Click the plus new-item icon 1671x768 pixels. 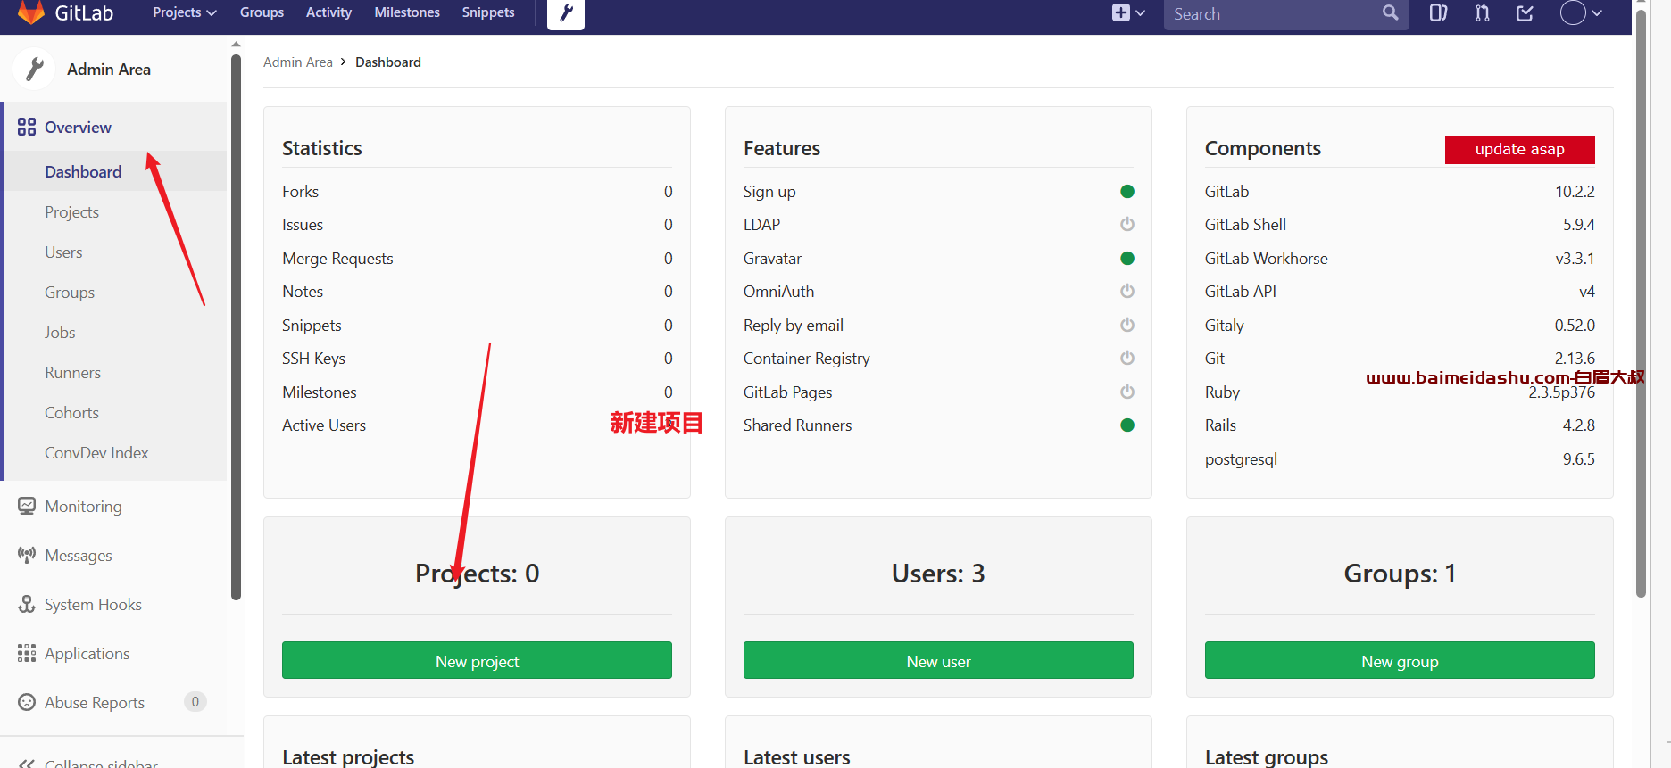click(x=1120, y=12)
